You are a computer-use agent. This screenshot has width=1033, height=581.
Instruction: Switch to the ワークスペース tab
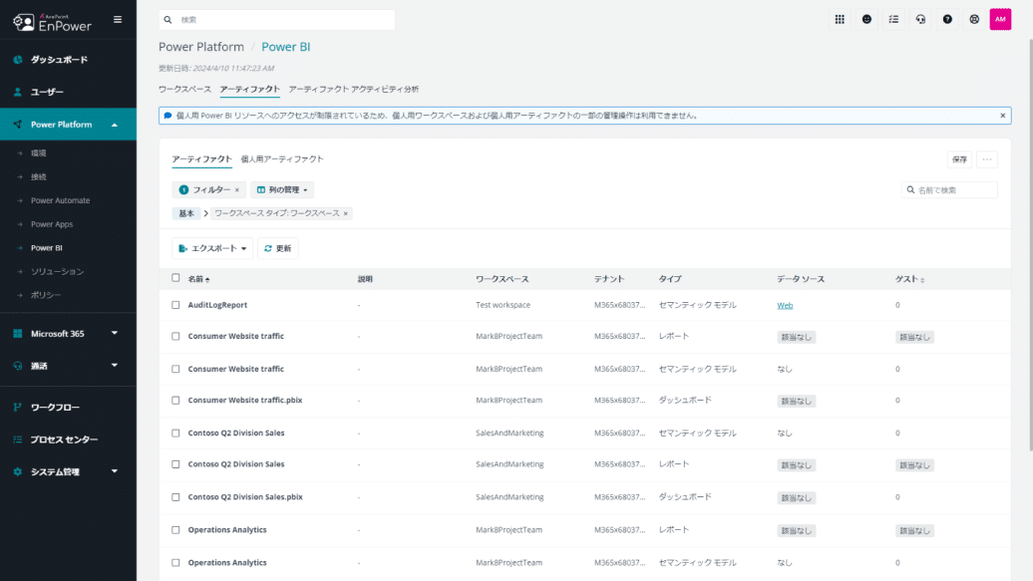click(184, 89)
